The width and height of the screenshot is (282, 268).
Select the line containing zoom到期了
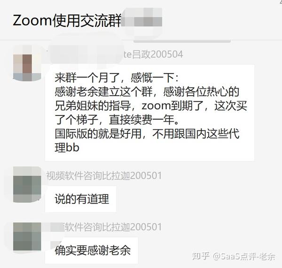click(x=151, y=106)
